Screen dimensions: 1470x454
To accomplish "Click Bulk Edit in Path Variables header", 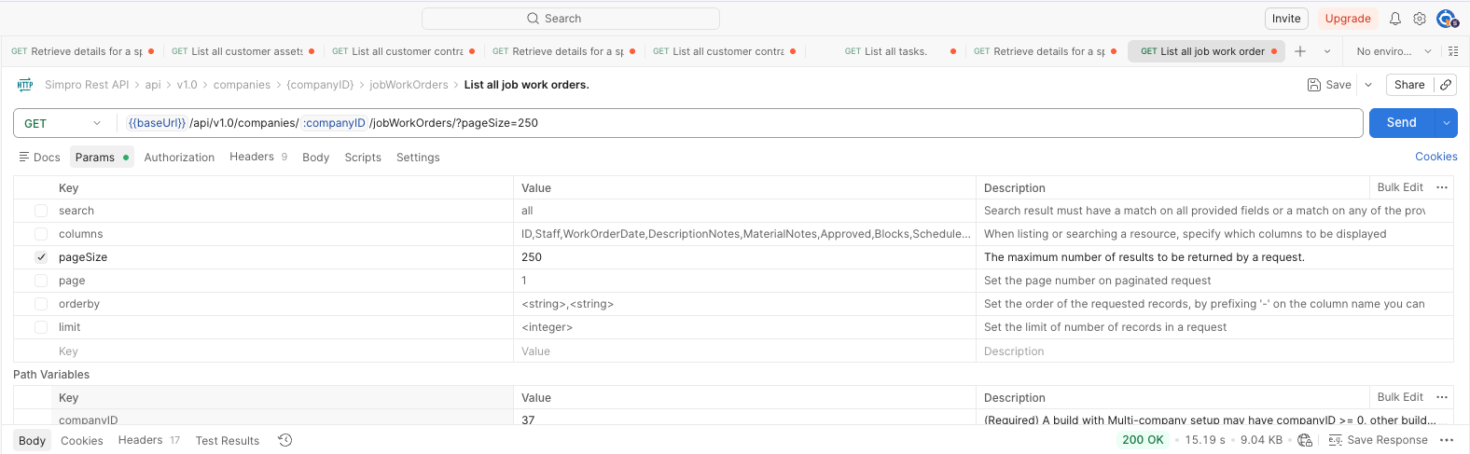I will [x=1400, y=397].
